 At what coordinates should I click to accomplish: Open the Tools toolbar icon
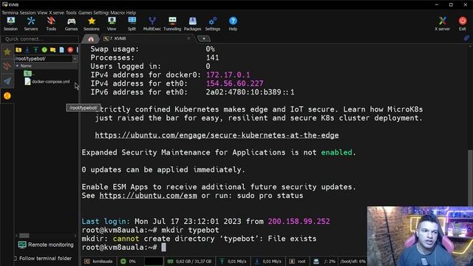(51, 24)
